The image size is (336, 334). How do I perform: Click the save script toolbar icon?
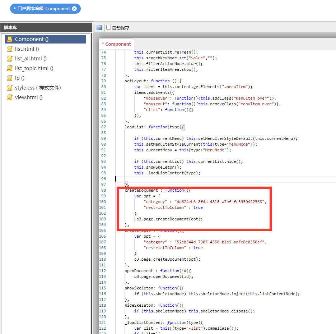point(99,28)
